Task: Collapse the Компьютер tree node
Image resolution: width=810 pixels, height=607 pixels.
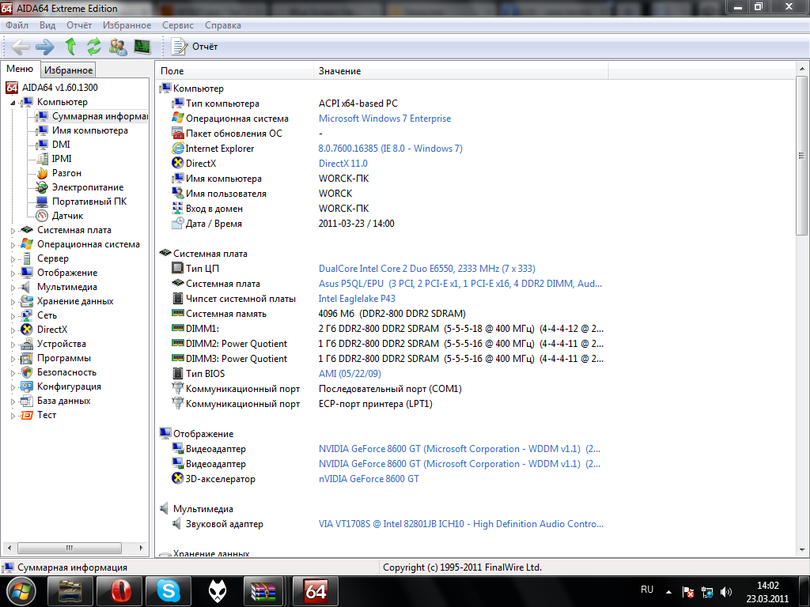Action: (13, 103)
